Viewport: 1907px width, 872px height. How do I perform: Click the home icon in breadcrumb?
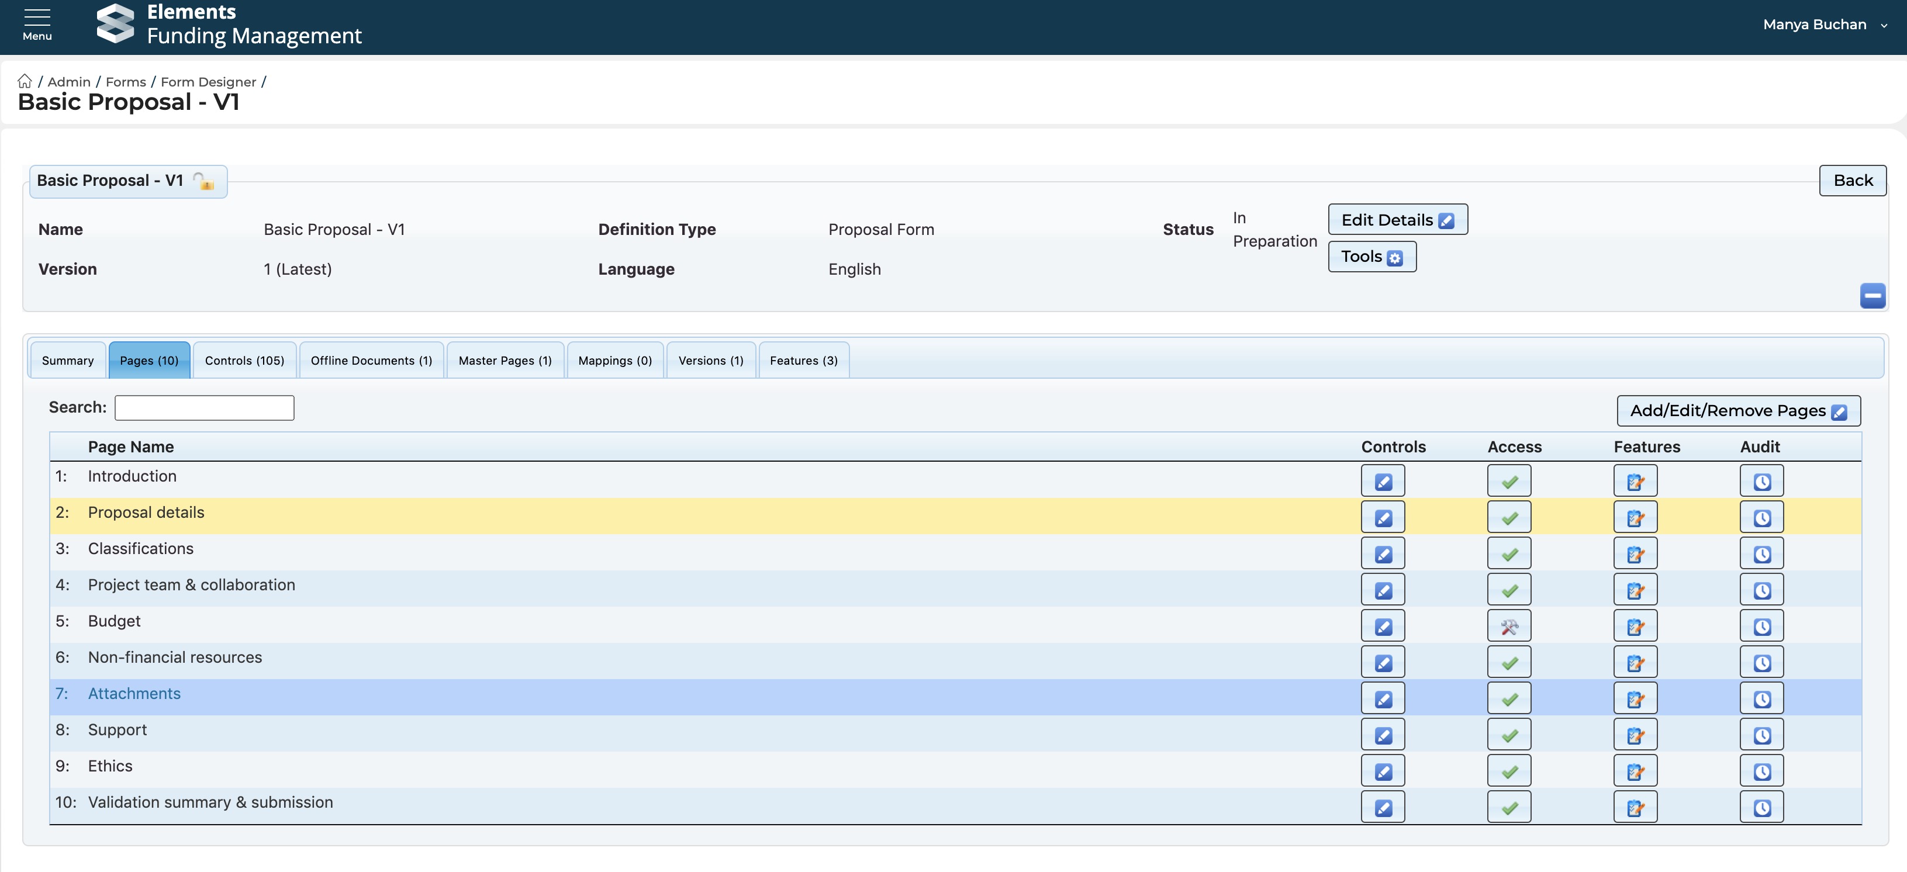pyautogui.click(x=25, y=81)
